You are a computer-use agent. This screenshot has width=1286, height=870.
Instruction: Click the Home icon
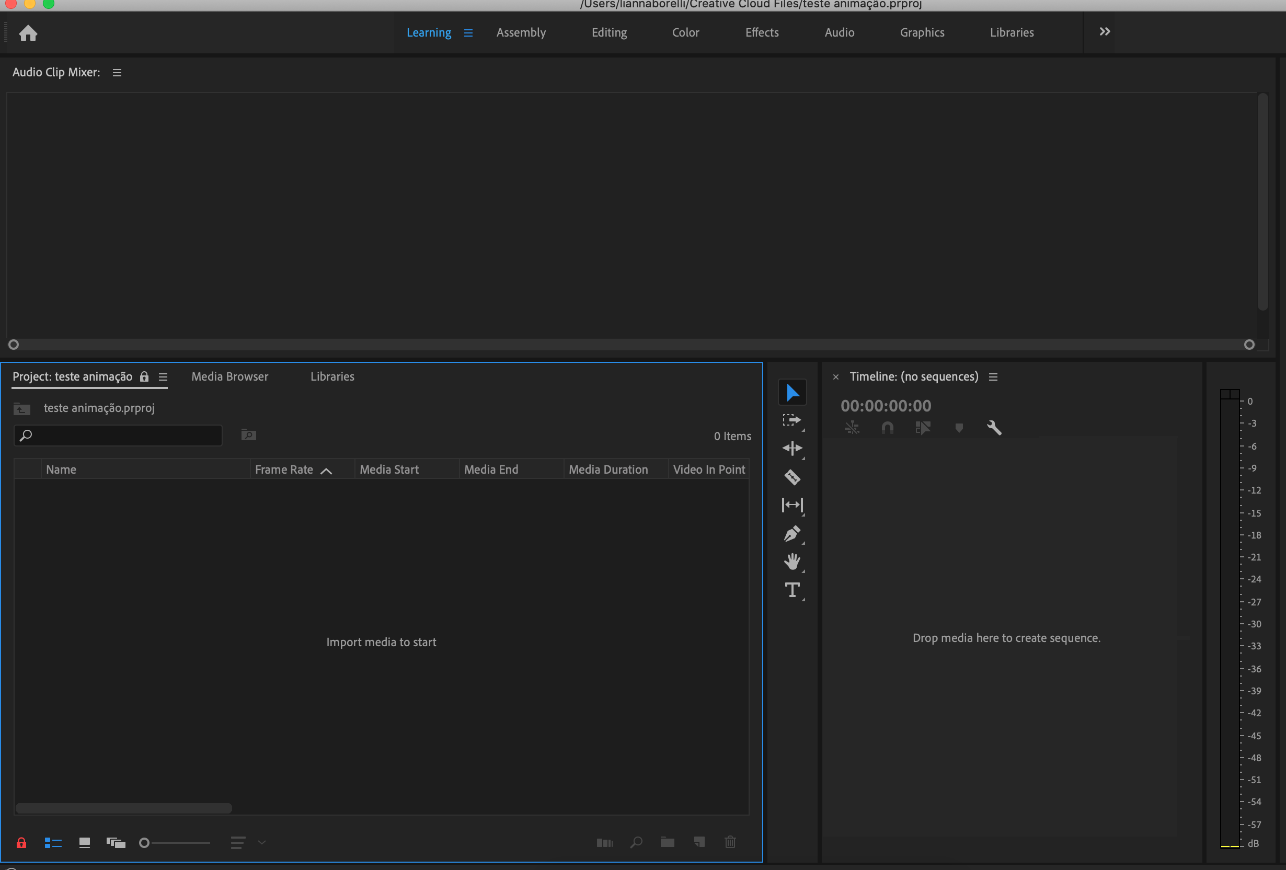(28, 33)
